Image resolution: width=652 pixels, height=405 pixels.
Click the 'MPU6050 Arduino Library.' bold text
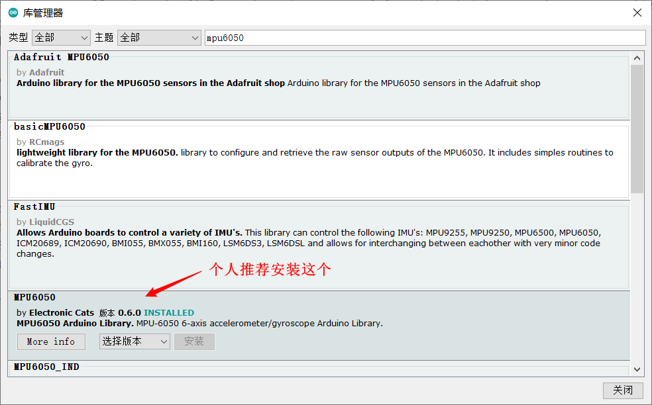point(76,323)
